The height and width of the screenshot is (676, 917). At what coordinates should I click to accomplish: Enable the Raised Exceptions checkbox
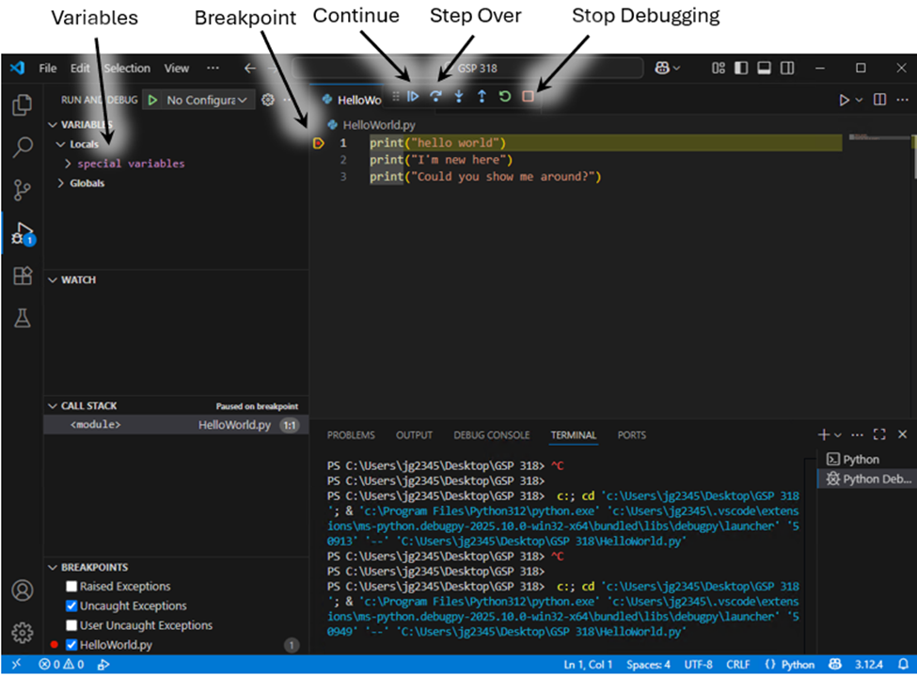(71, 587)
